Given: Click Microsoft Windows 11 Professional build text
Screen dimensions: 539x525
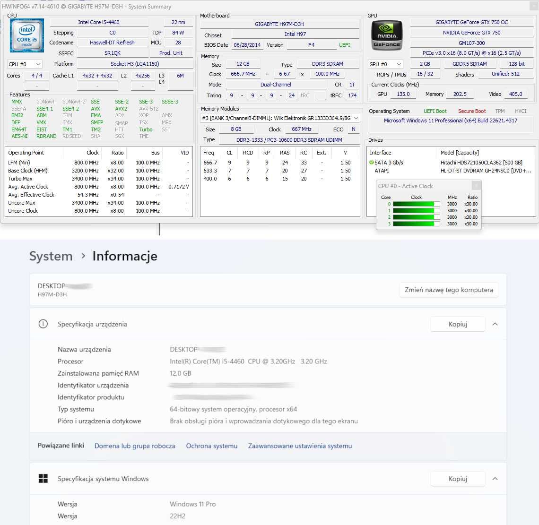Looking at the screenshot, I should (x=451, y=120).
